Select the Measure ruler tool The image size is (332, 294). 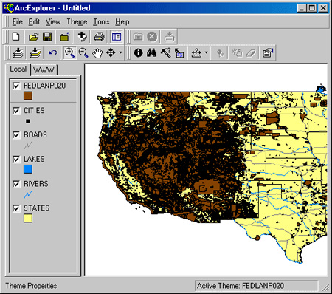pyautogui.click(x=196, y=52)
